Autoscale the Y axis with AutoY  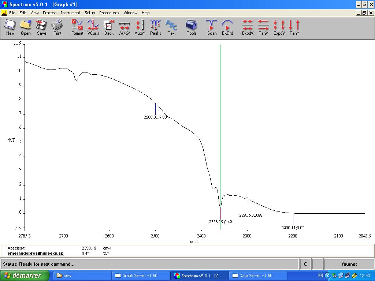click(140, 27)
